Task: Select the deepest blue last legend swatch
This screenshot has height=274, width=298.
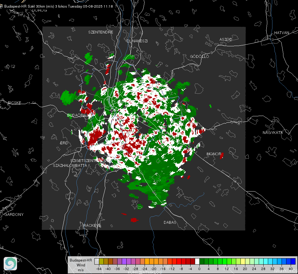Action: pyautogui.click(x=293, y=261)
